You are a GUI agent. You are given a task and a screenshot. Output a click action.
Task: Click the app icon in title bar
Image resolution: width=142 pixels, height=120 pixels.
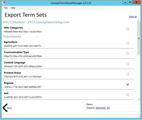coord(3,3)
